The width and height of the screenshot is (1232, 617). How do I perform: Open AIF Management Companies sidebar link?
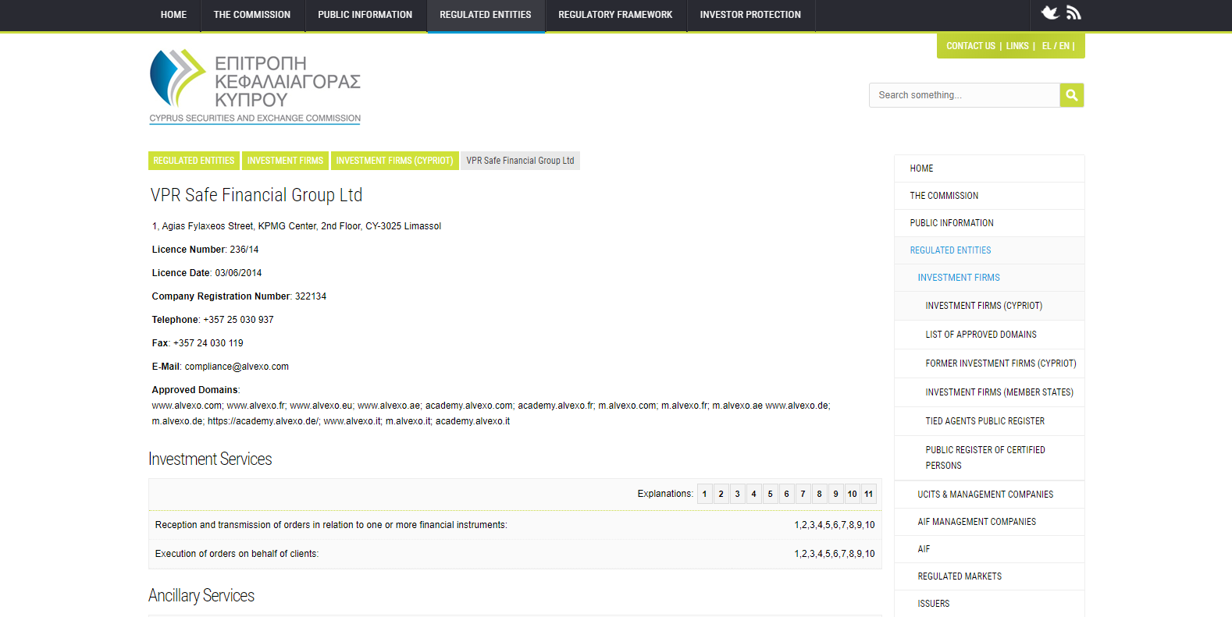977,522
